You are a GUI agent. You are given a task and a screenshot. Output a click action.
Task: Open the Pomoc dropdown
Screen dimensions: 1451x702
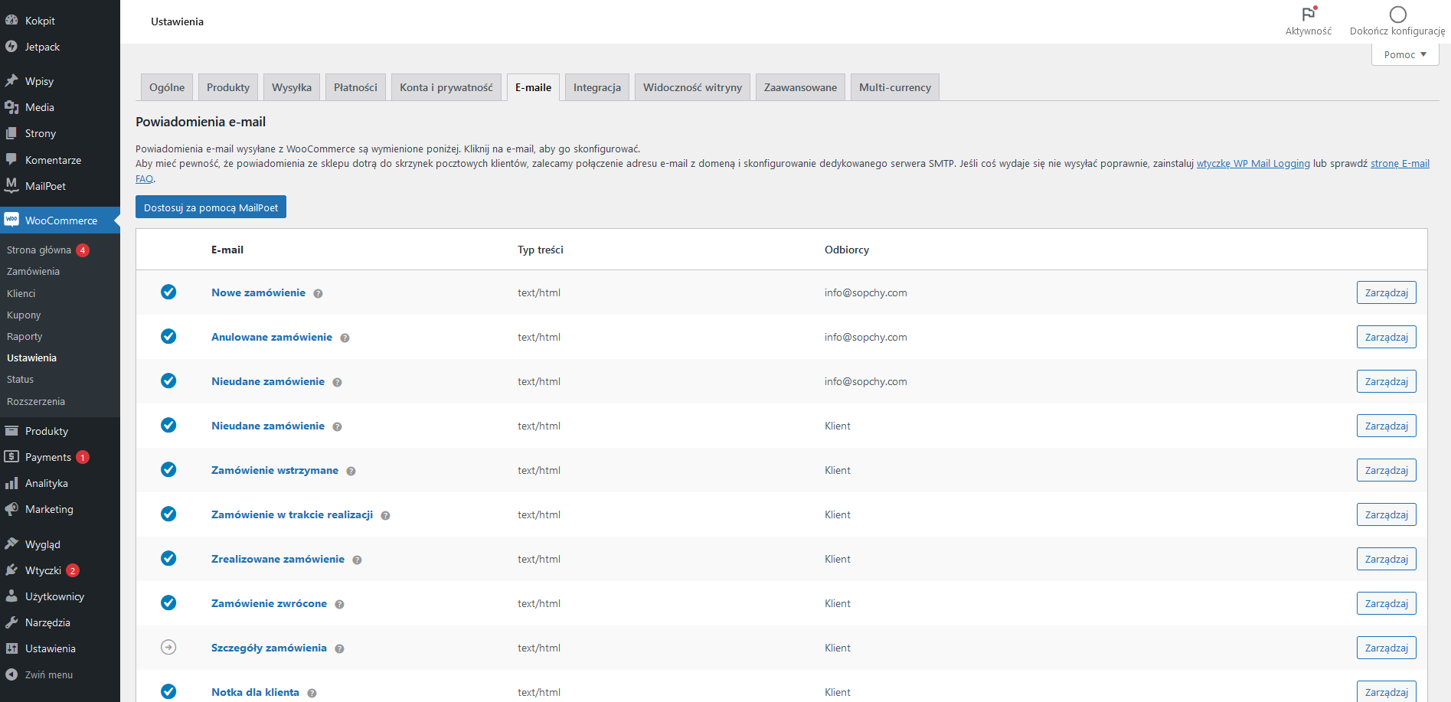pyautogui.click(x=1404, y=54)
